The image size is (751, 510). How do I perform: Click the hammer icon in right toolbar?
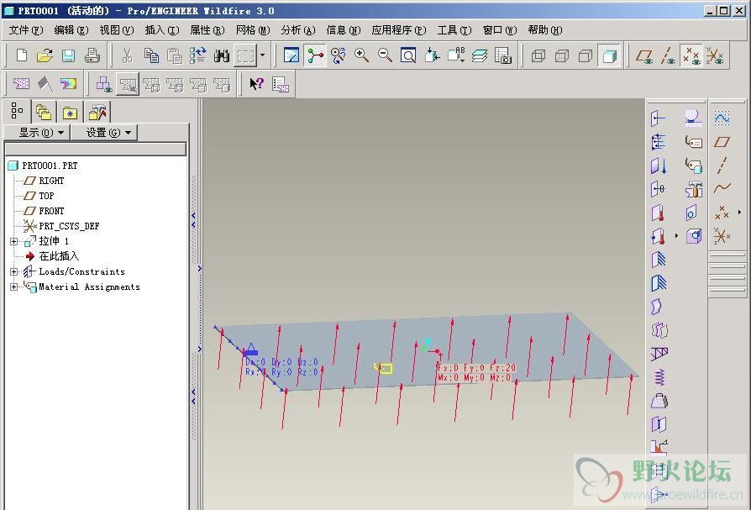[694, 189]
